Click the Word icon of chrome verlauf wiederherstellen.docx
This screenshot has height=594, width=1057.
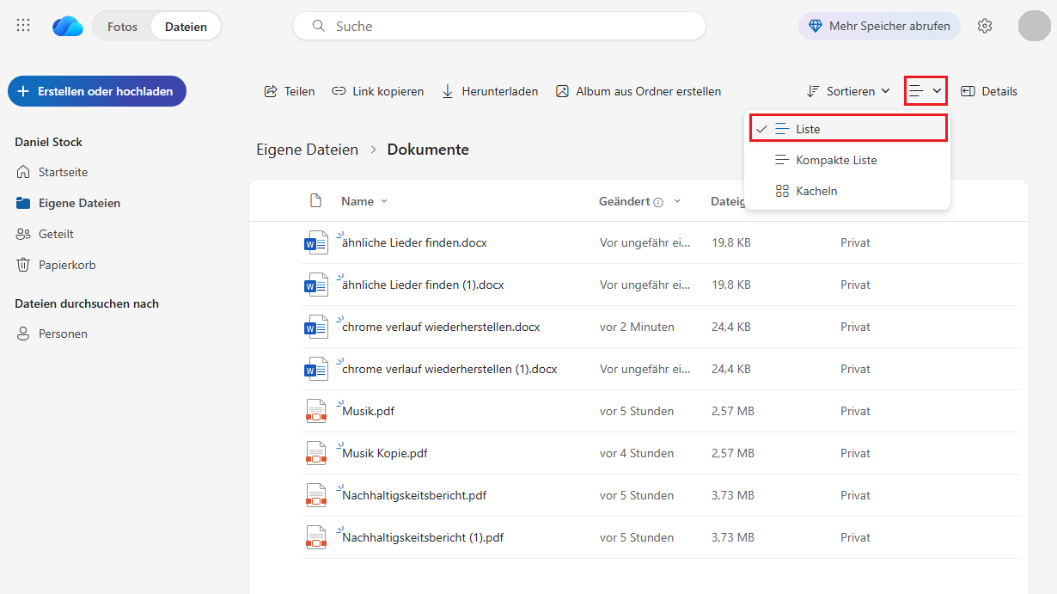coord(316,327)
